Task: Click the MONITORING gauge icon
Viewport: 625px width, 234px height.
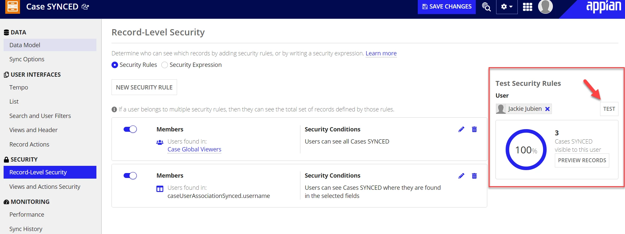Action: (x=6, y=202)
